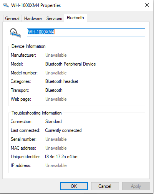This screenshot has height=194, width=154.
Task: Click the headset icon in title bar
Action: pos(6,5)
